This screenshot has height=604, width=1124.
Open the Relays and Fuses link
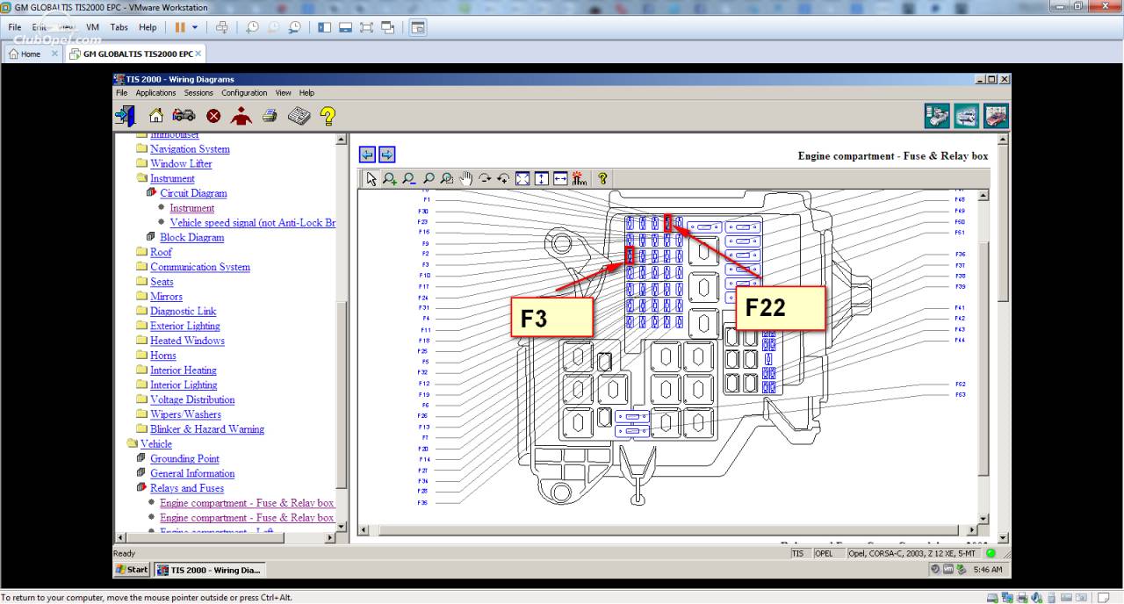187,488
